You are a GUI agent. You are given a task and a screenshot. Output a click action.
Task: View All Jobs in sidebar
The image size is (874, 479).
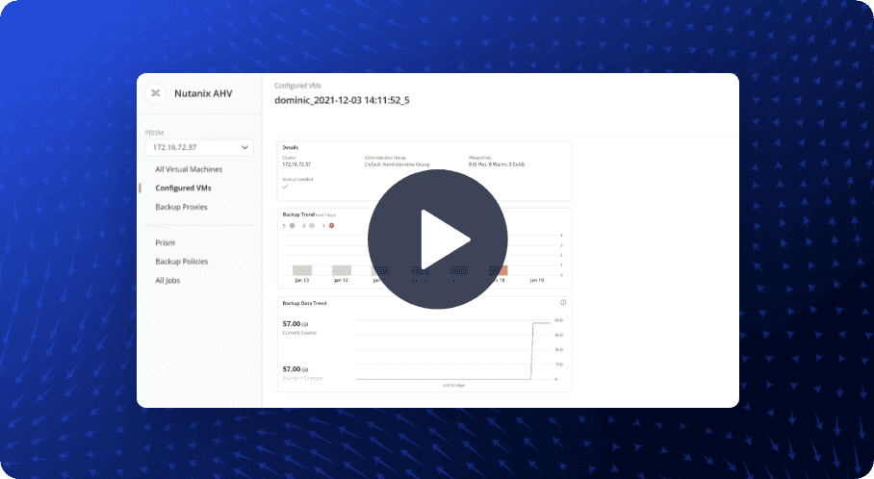point(167,281)
